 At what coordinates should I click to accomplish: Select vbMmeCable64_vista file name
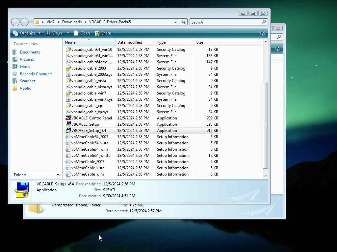(x=90, y=143)
